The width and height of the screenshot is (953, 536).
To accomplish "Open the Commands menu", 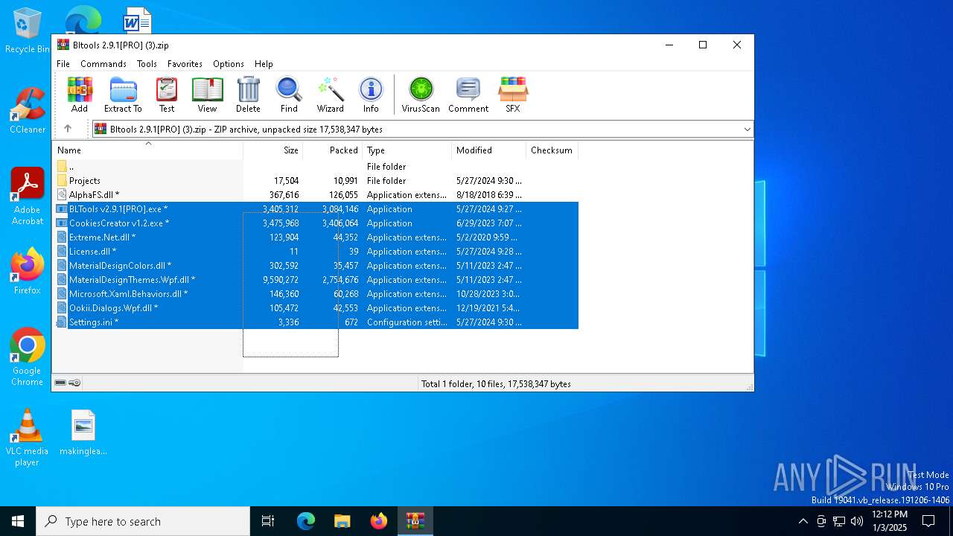I will pos(103,64).
